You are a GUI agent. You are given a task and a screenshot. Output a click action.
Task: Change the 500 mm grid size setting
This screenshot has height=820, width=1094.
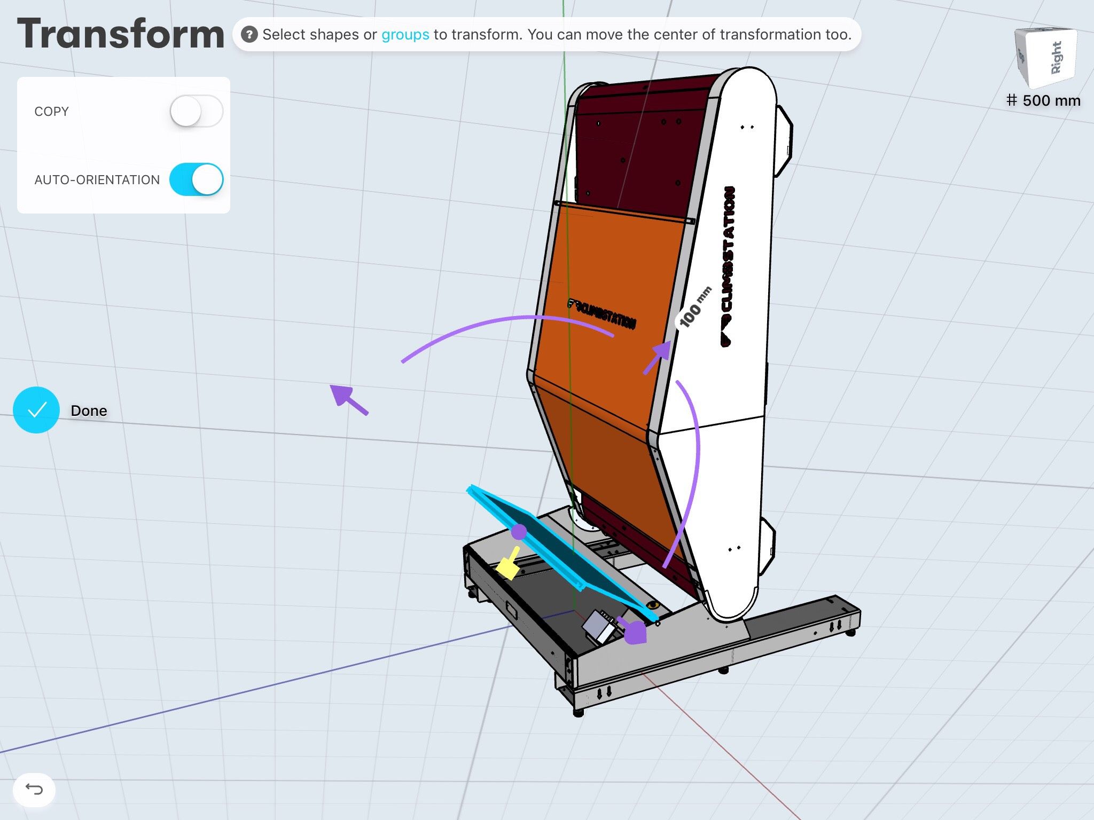(1043, 100)
